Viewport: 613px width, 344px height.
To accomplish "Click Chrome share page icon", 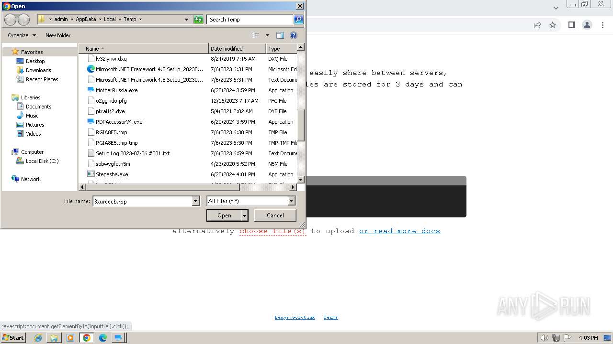I will (x=537, y=25).
